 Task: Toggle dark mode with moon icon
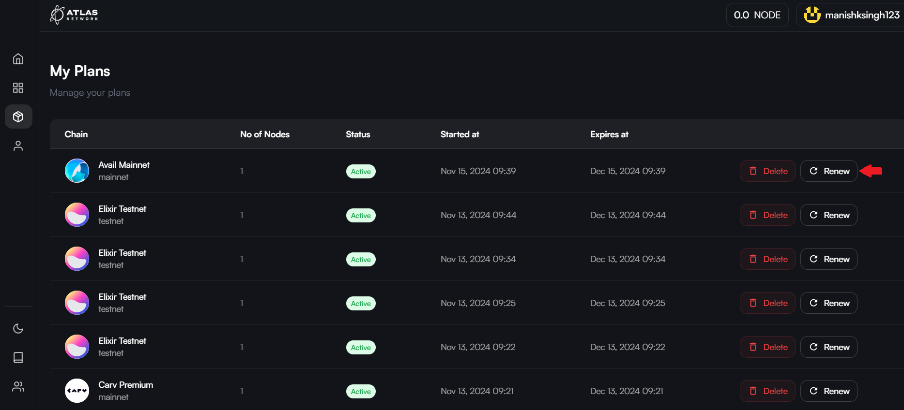18,329
